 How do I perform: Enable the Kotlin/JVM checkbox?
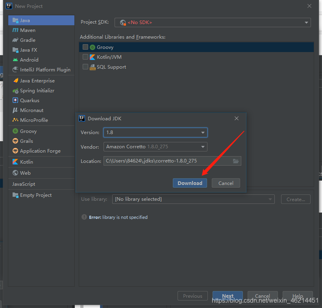(85, 57)
